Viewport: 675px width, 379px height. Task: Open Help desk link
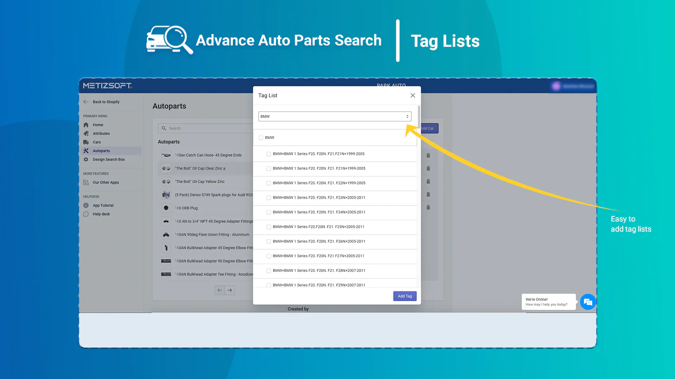[101, 214]
